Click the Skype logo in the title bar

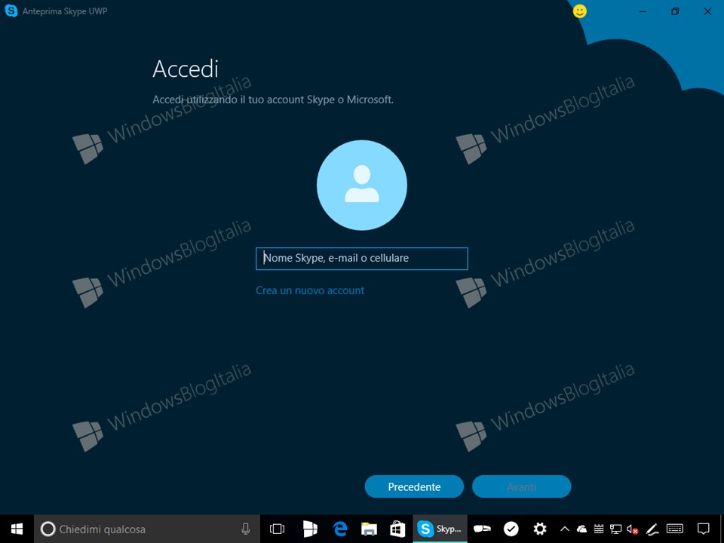pyautogui.click(x=11, y=11)
